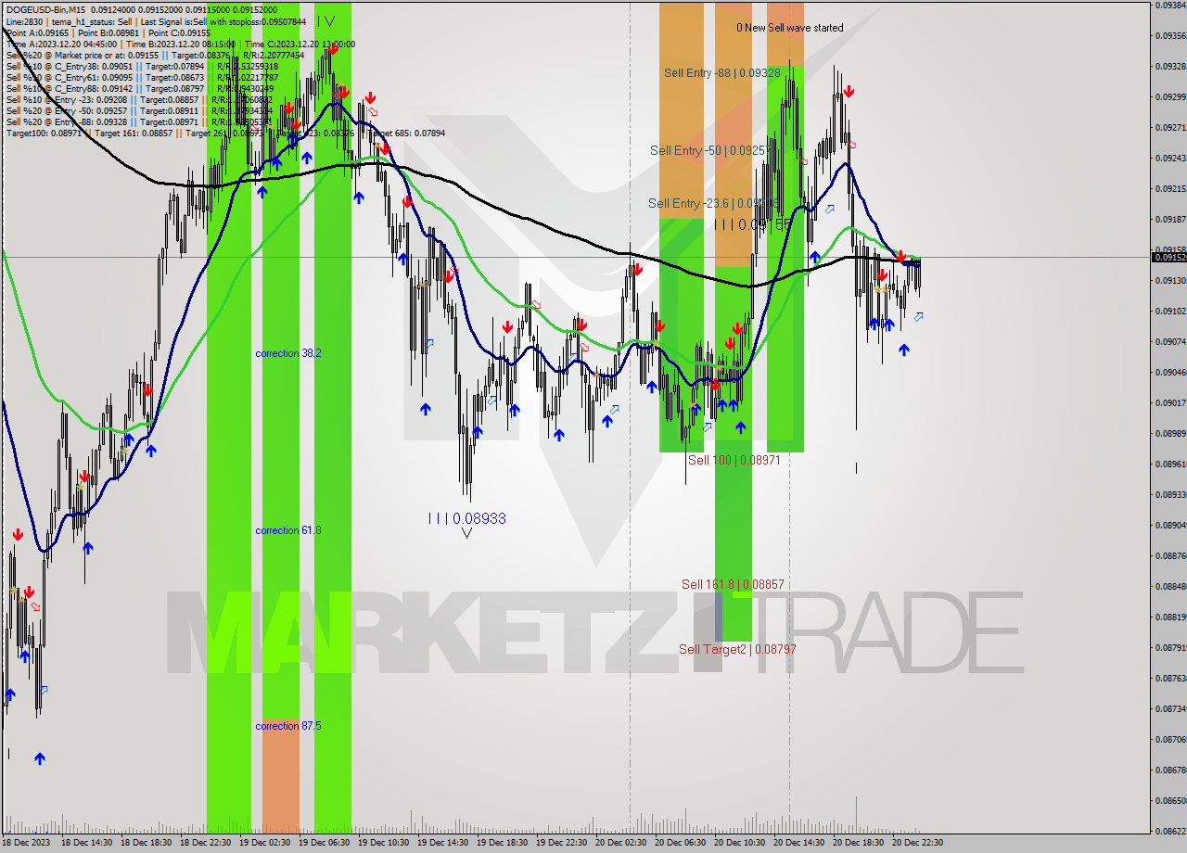
Task: Click the '18 Dec 18:30' time axis label
Action: tap(147, 843)
